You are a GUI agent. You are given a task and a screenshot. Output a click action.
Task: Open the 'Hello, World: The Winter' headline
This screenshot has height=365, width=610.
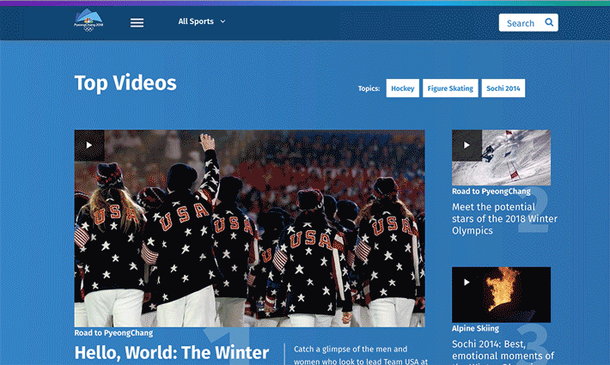point(172,353)
